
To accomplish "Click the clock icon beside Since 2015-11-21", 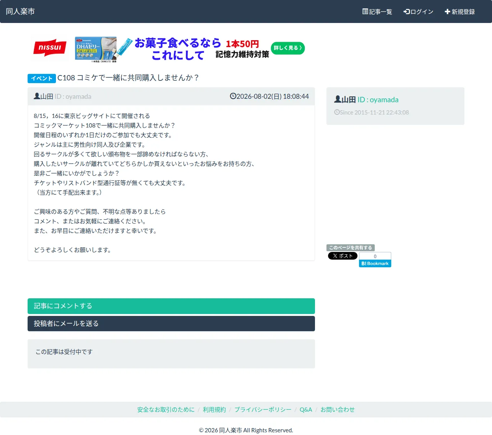I will [x=337, y=112].
